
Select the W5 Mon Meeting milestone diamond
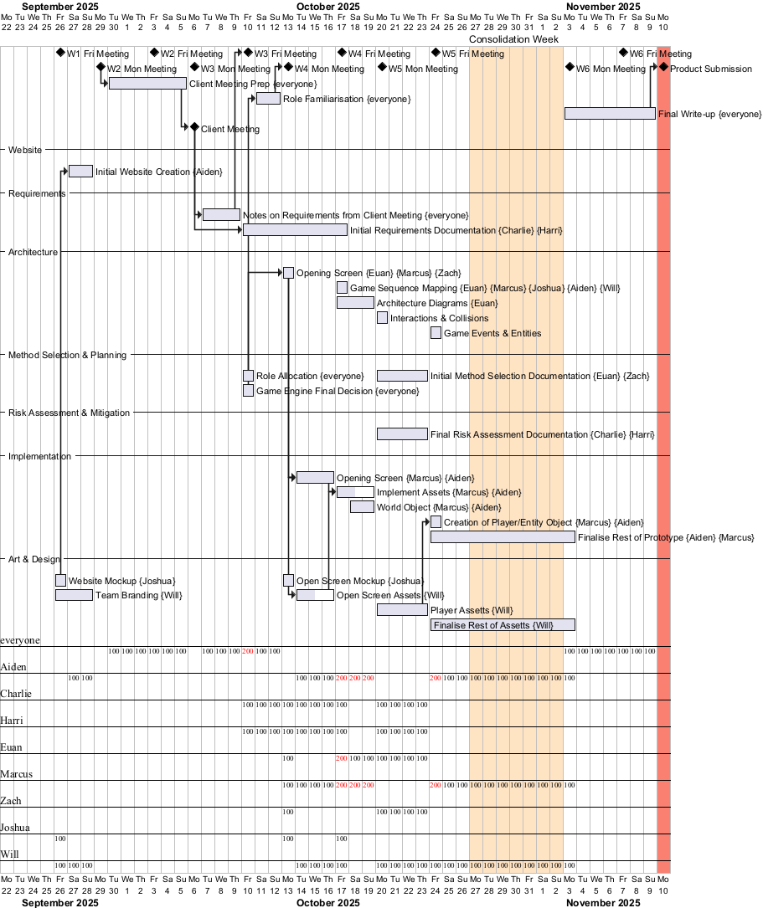pyautogui.click(x=382, y=67)
